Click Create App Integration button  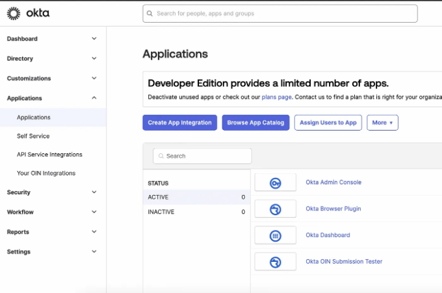coord(179,123)
